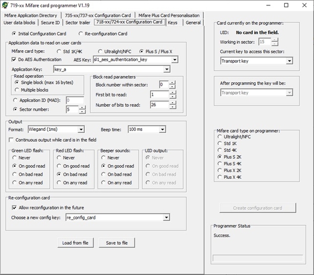
Task: Set Beeper sounds to Never
Action: tap(110, 158)
